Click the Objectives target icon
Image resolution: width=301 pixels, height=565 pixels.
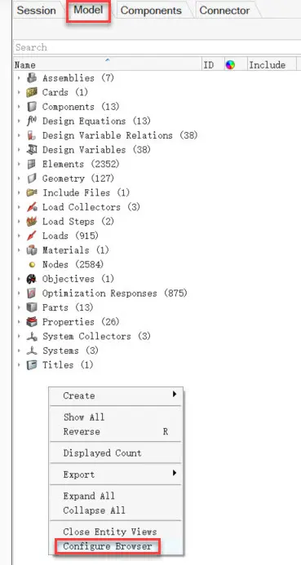point(32,279)
